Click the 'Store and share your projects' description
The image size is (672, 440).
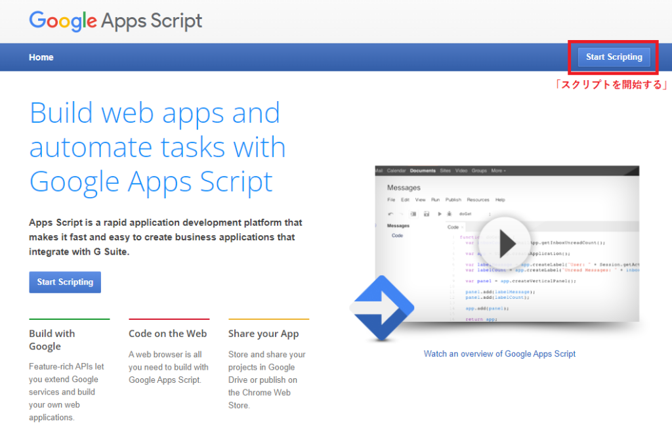(x=267, y=380)
